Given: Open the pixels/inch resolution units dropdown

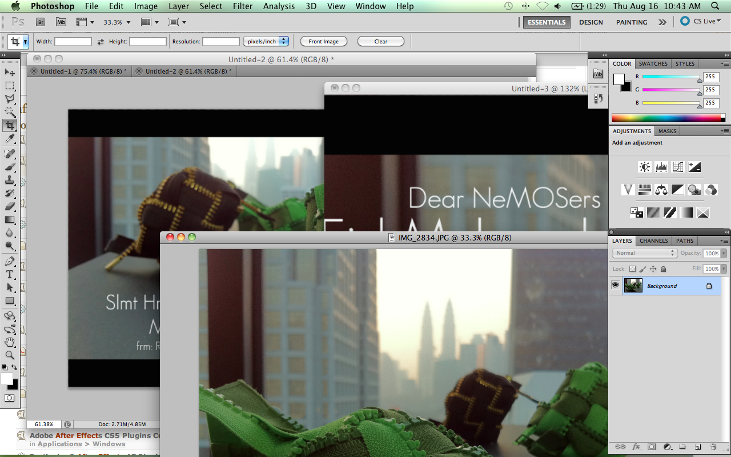Looking at the screenshot, I should tap(266, 41).
